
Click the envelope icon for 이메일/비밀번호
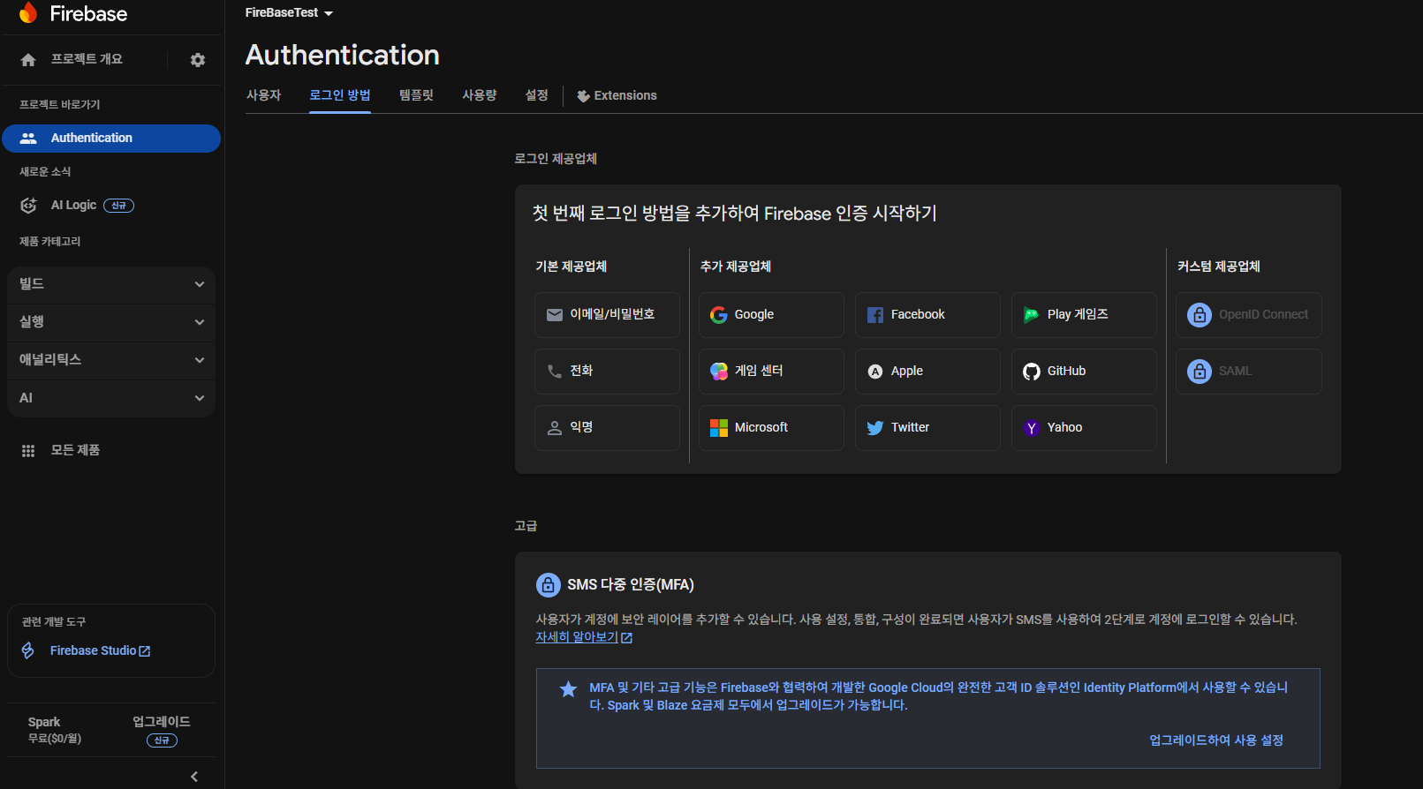[555, 315]
